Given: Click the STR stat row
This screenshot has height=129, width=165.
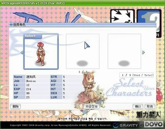Looking at the screenshot, I should (66, 77).
